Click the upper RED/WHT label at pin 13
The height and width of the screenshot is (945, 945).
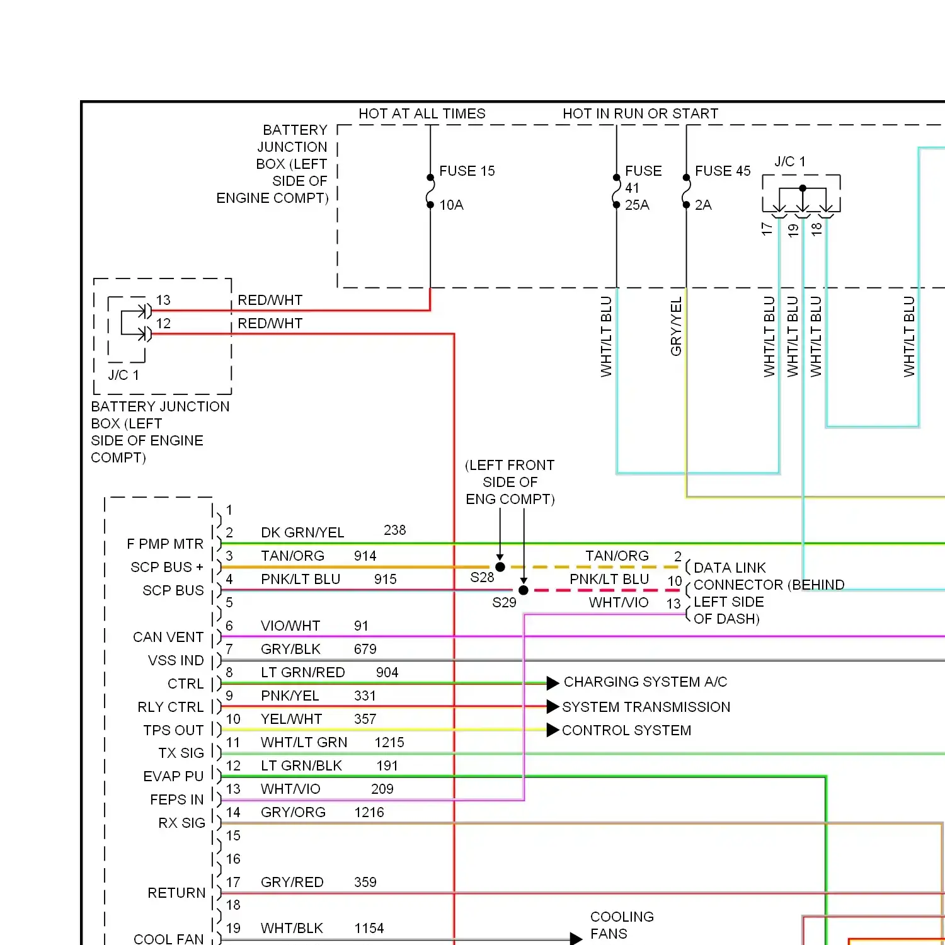click(x=270, y=300)
